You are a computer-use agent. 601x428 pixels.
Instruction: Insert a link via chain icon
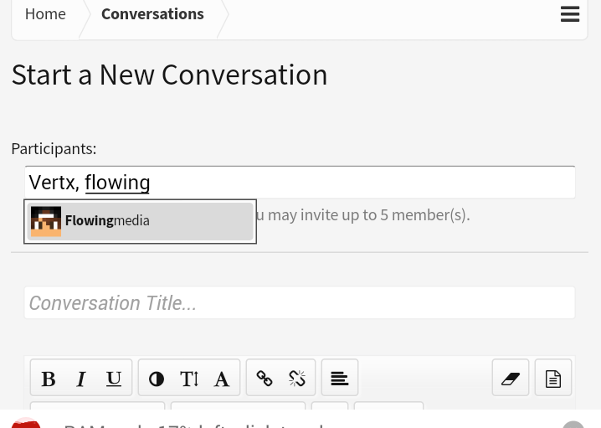pyautogui.click(x=265, y=379)
